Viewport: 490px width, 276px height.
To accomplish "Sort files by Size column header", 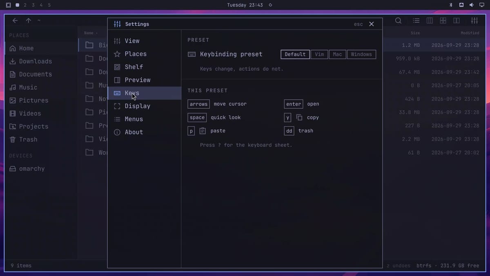I will [415, 33].
